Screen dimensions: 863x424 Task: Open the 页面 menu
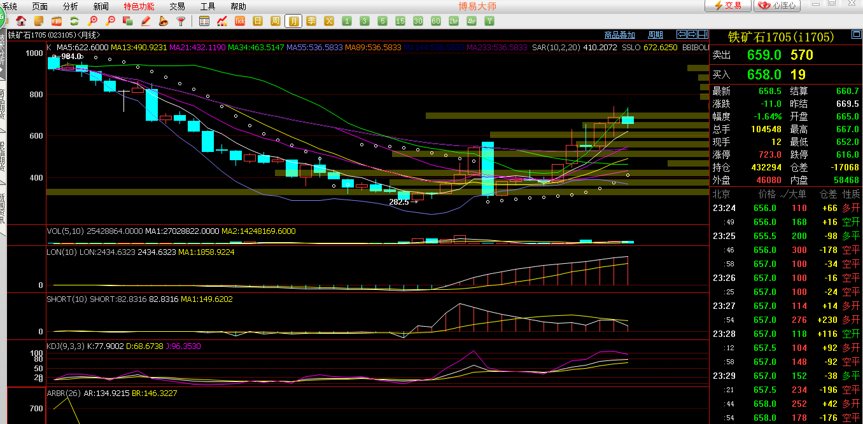click(x=40, y=6)
